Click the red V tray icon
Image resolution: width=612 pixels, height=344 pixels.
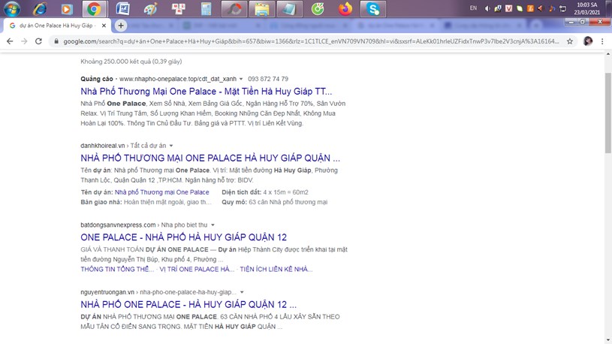508,8
